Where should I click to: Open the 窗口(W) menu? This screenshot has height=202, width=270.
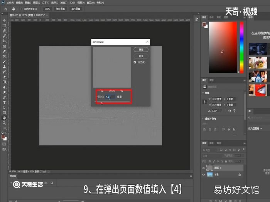click(90, 3)
